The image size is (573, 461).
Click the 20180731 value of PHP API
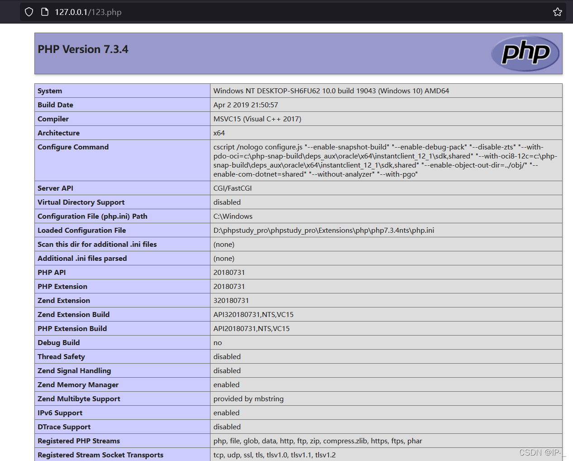tap(229, 273)
